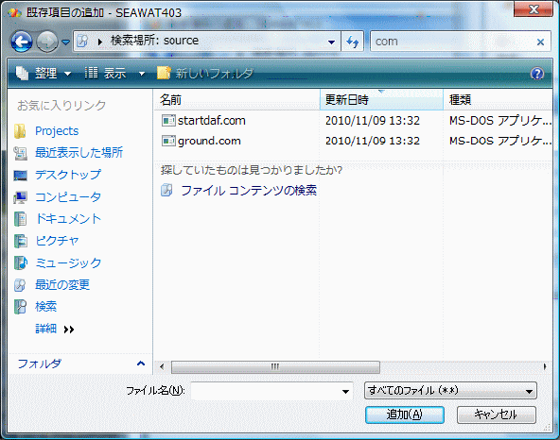Go to デスクトップ (Desktop)

point(68,175)
